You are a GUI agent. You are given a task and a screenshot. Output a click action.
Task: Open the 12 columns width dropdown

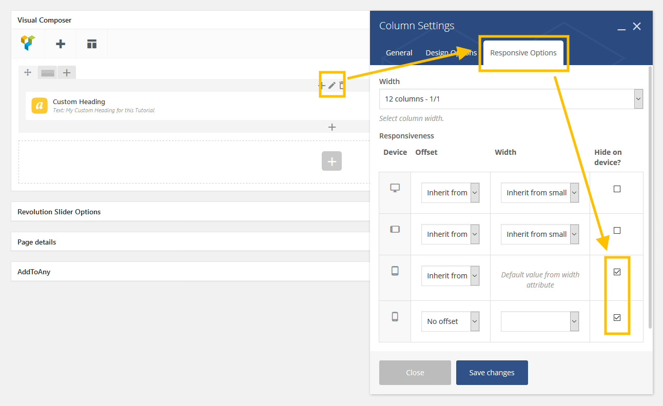511,99
